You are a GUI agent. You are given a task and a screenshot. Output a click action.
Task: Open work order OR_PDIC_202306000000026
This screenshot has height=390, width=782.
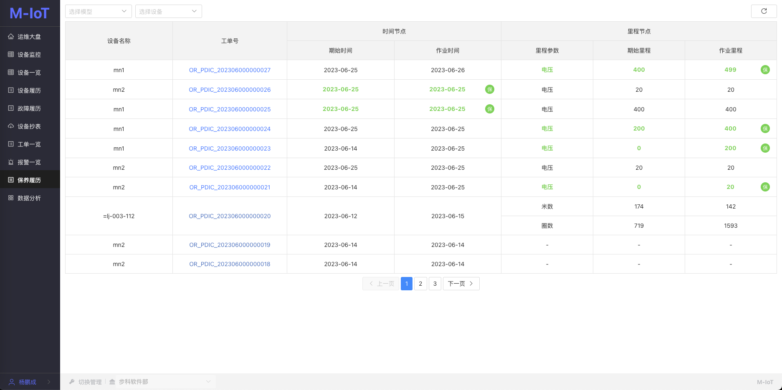230,90
